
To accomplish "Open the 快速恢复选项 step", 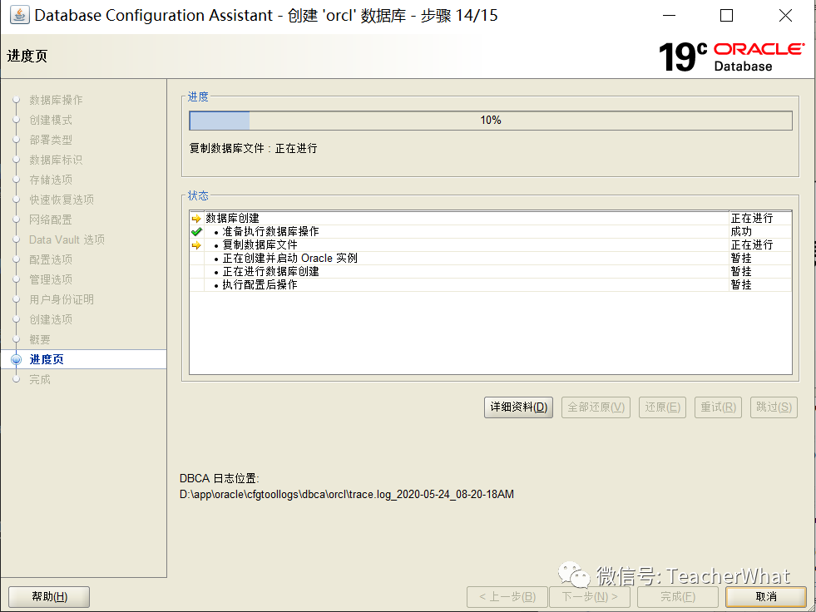I will (x=62, y=200).
